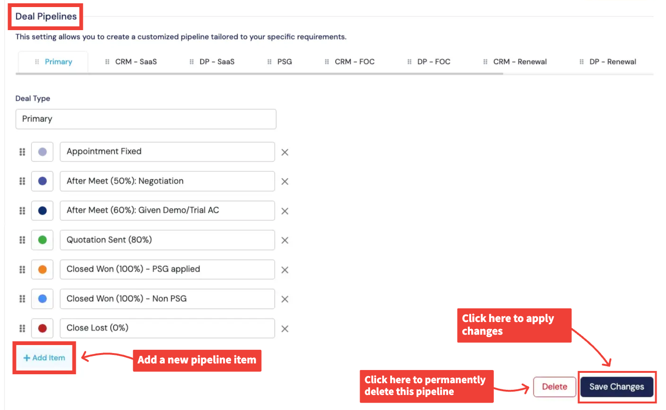Screen dimensions: 666x410
Task: Click the drag handle beside Close Lost stage
Action: pos(22,328)
